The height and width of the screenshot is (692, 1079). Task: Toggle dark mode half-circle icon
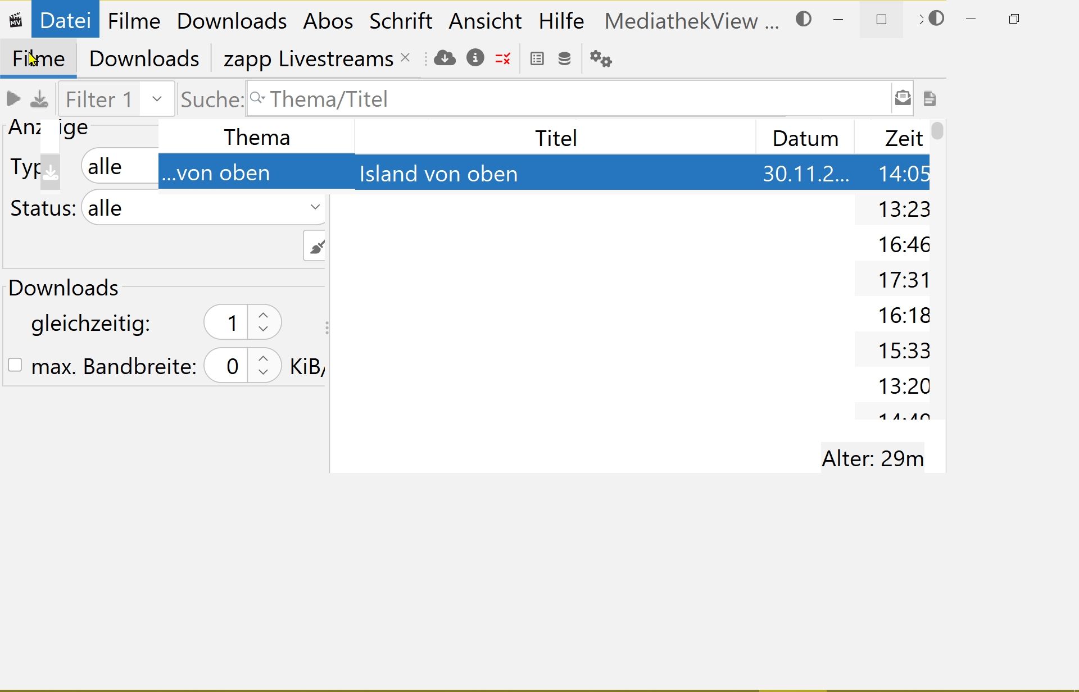(x=804, y=19)
